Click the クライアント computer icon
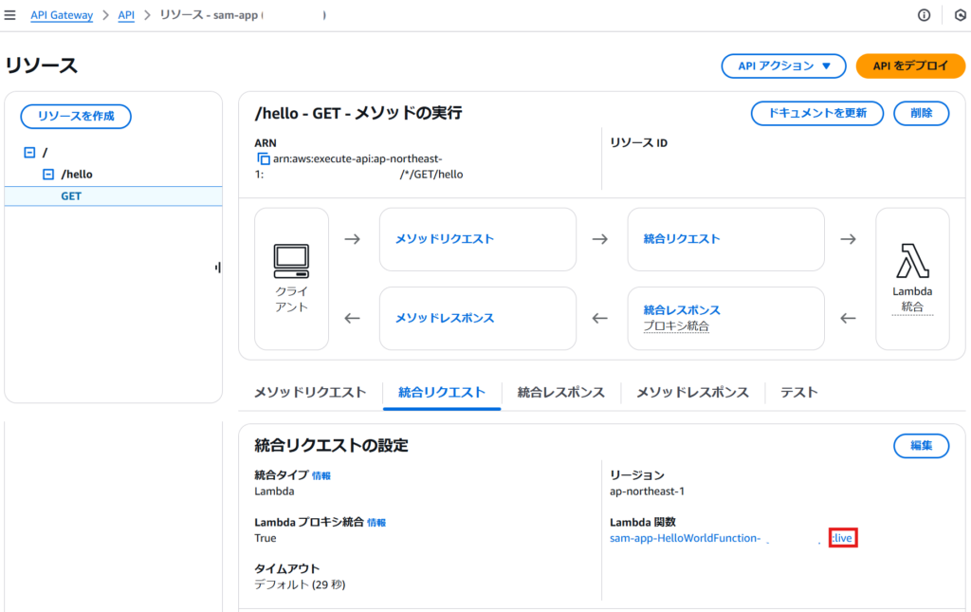971x612 pixels. [292, 261]
